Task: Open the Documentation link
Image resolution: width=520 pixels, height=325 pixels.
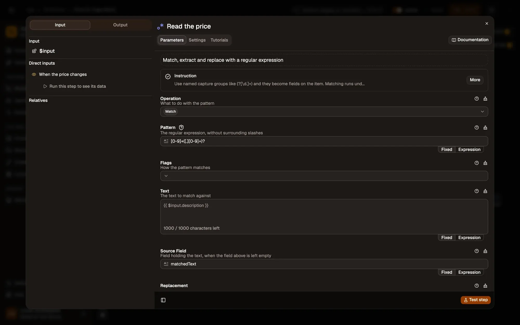Action: point(470,40)
